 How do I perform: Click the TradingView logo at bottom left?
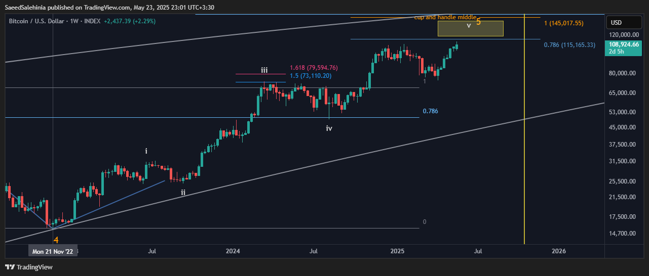pos(29,267)
